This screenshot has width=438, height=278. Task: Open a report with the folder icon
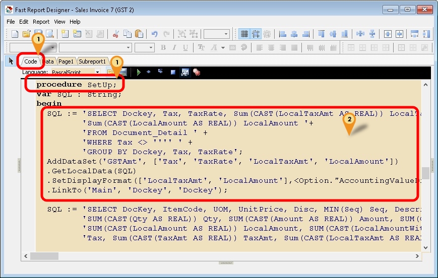coord(26,34)
